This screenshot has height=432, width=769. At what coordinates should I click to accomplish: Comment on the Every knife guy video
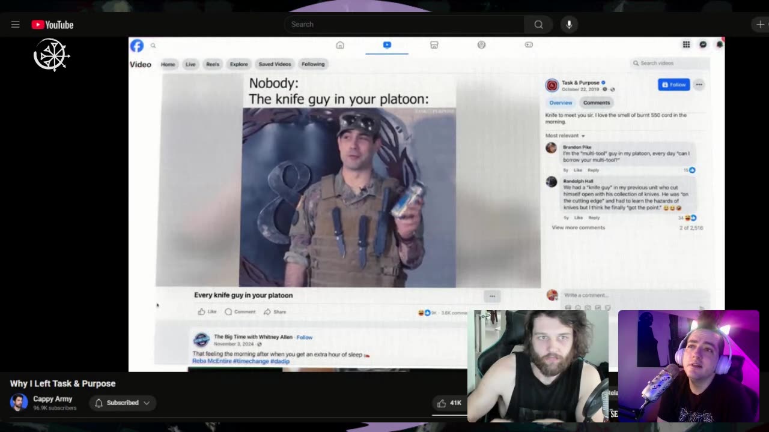coord(240,312)
